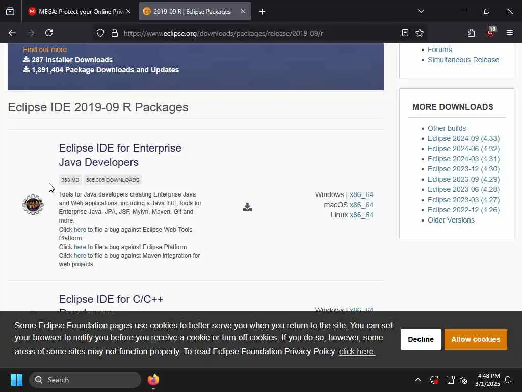Click Other builds link

click(447, 128)
